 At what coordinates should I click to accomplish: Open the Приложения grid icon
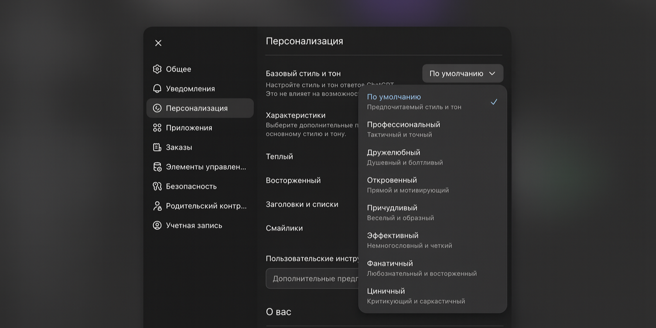[157, 127]
